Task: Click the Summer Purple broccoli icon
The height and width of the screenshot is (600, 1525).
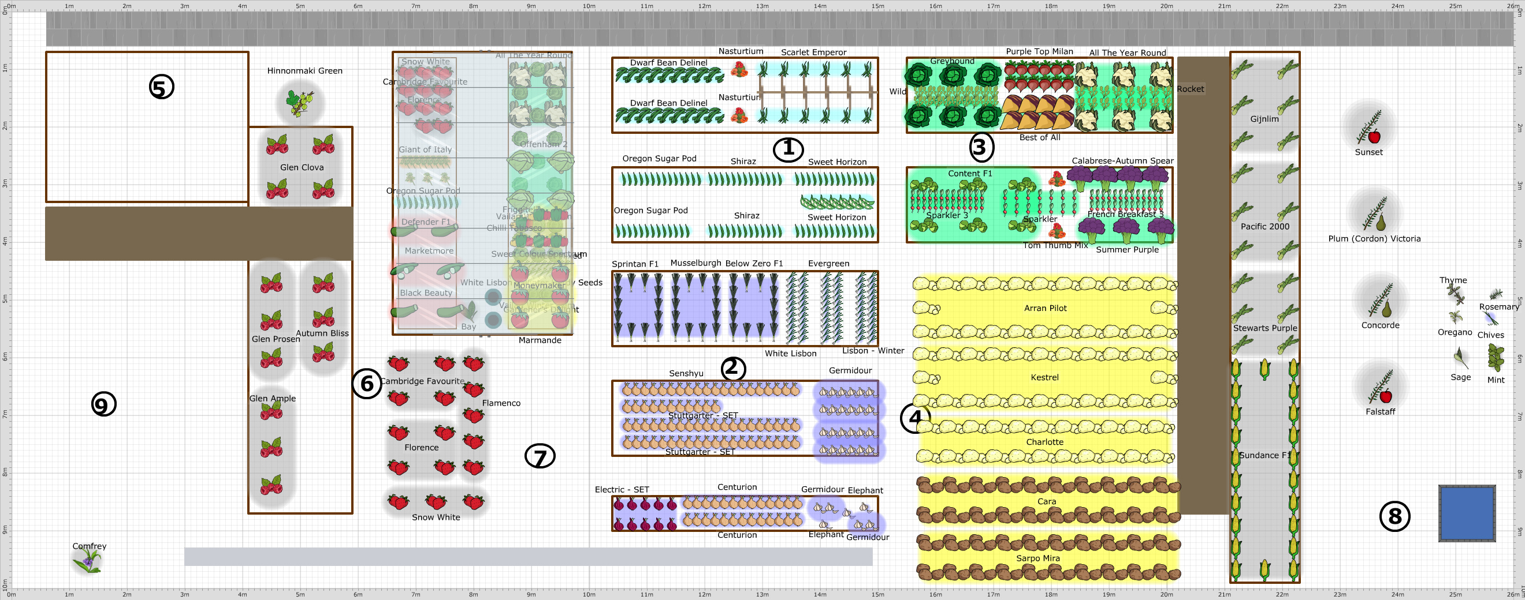Action: 1127,227
